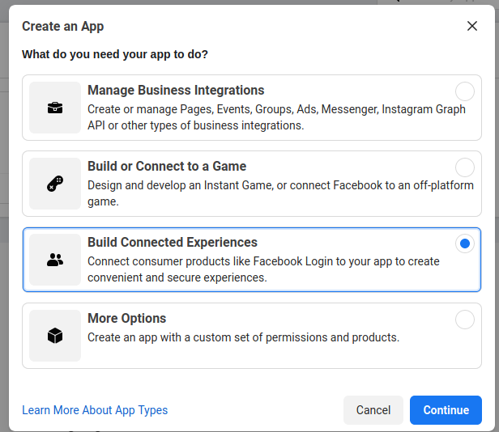Open the Learn More About App Types link
Image resolution: width=499 pixels, height=432 pixels.
tap(95, 410)
